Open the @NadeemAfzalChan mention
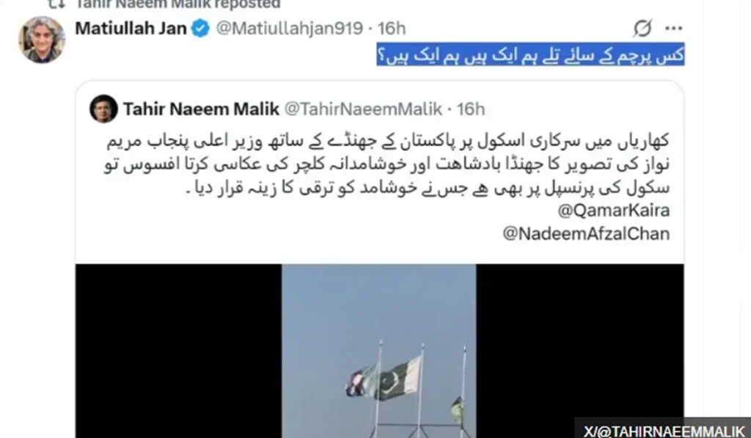The height and width of the screenshot is (438, 751). coord(586,234)
